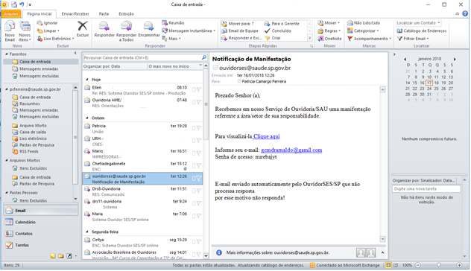Open OneNote send option
The height and width of the screenshot is (271, 471).
[x=329, y=39]
